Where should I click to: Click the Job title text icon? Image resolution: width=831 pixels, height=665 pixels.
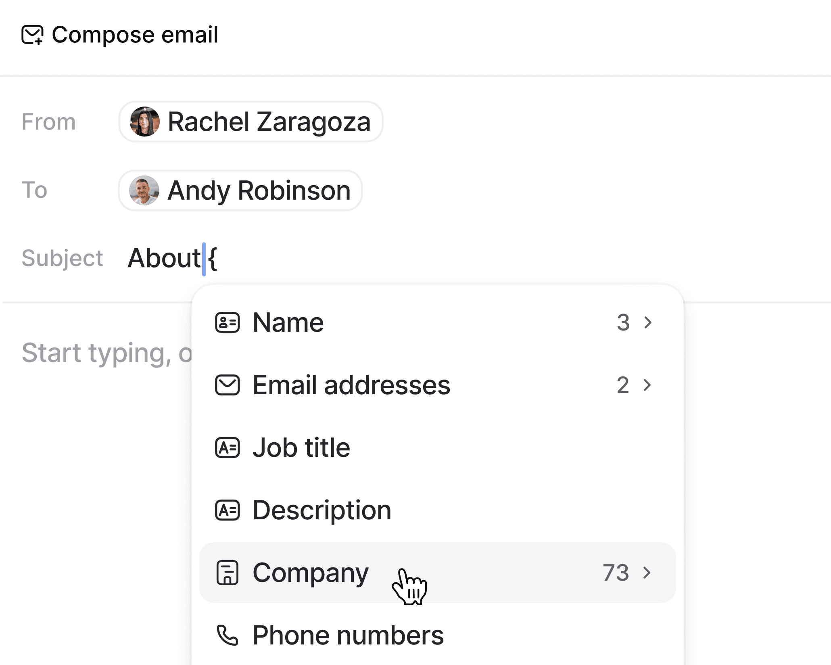pyautogui.click(x=227, y=448)
